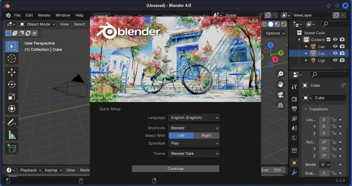Open the Window menu
The height and width of the screenshot is (186, 352).
point(63,15)
